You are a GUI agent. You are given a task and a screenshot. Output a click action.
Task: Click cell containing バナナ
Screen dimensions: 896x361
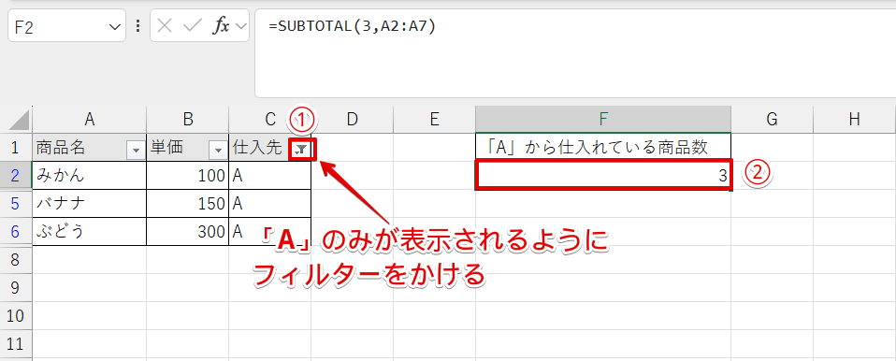[89, 203]
